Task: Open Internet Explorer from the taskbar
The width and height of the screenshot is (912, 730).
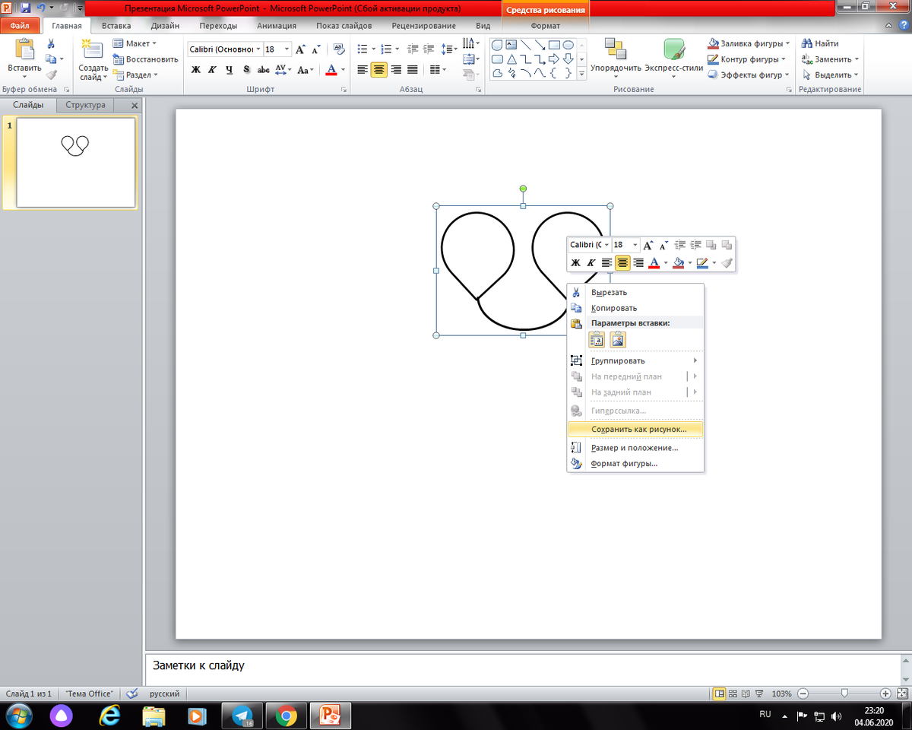Action: coord(110,716)
